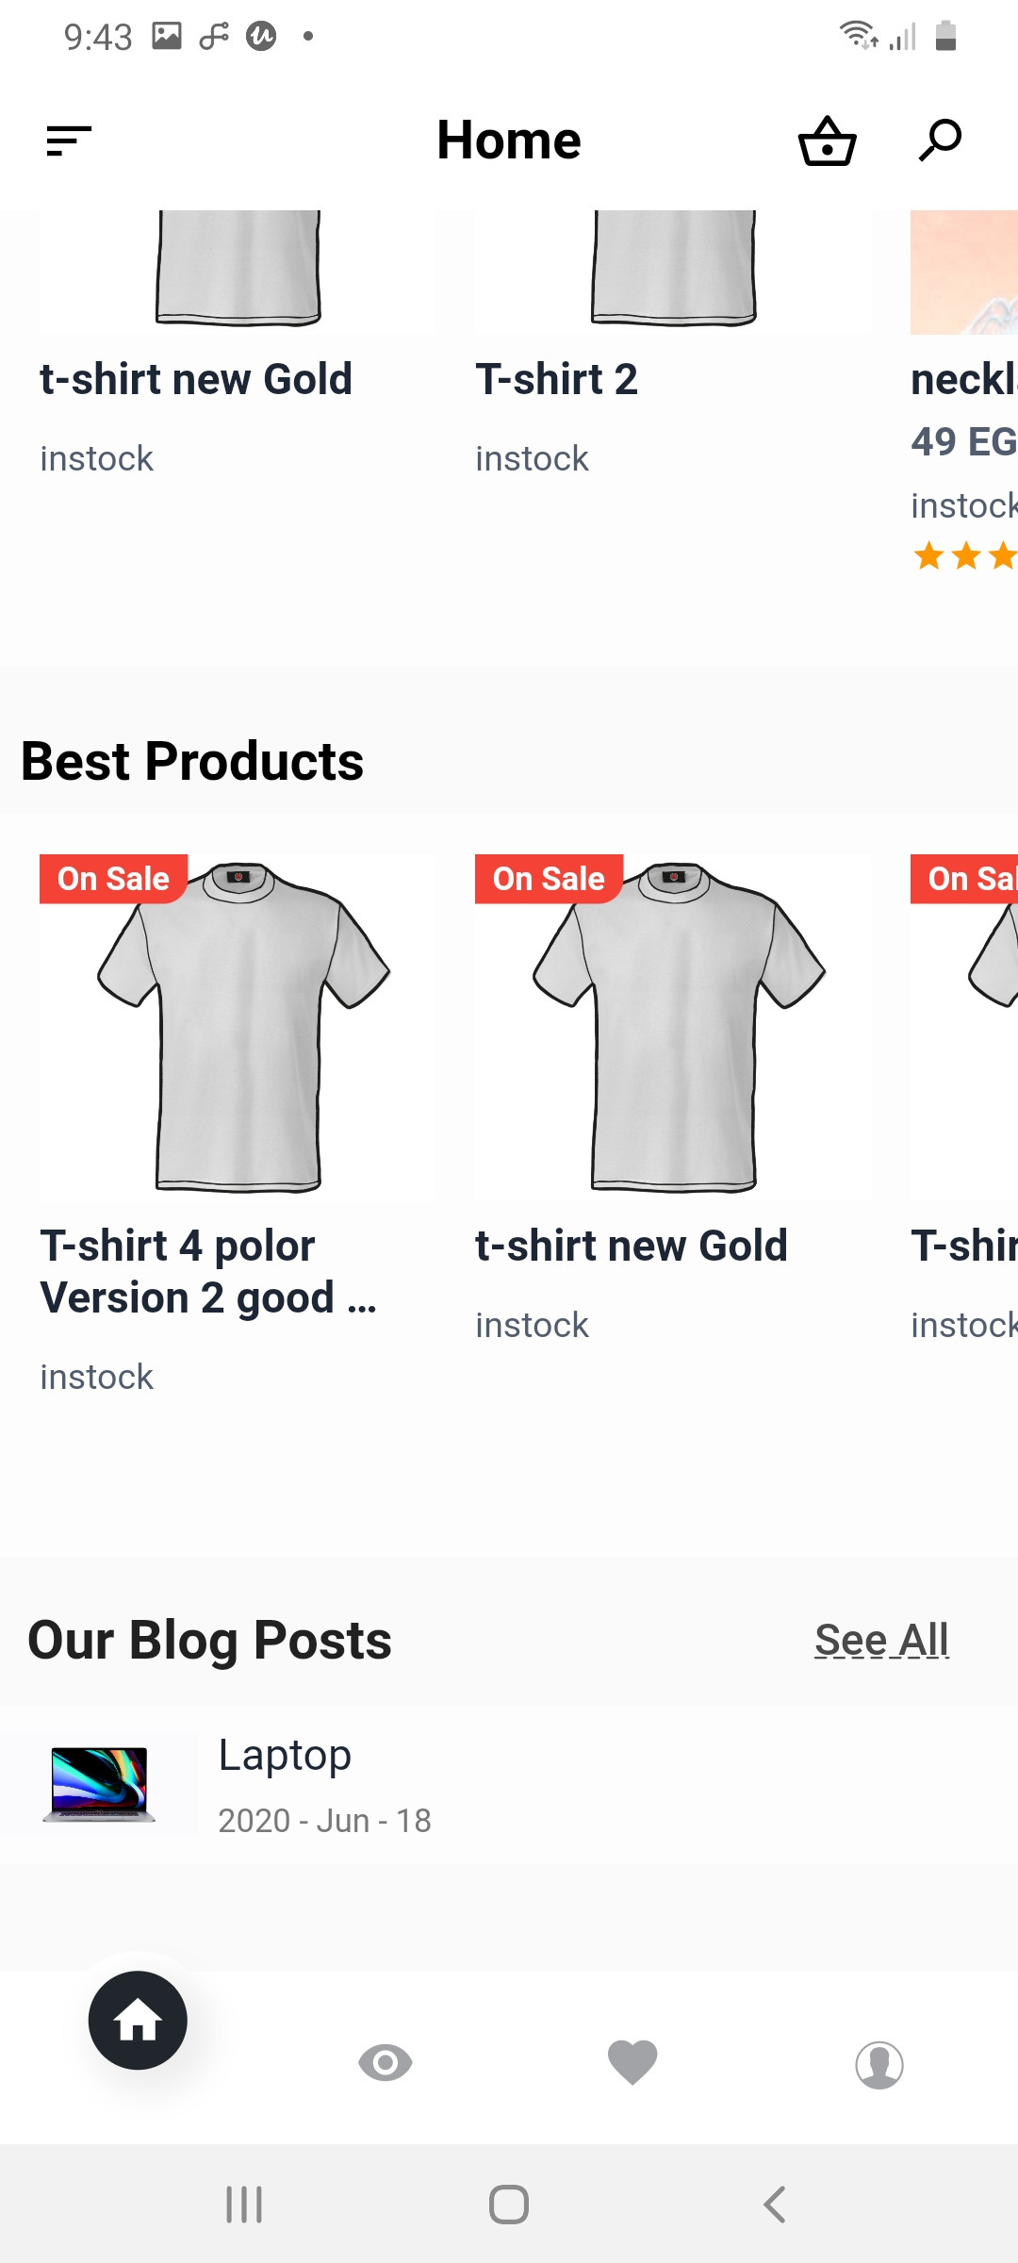Tap the Android home navigation button
The image size is (1018, 2263).
coord(509,2205)
